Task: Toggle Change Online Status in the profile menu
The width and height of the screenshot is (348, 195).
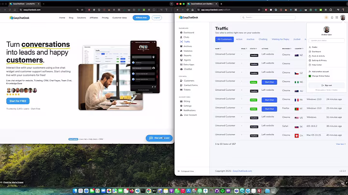Action: pos(319,76)
